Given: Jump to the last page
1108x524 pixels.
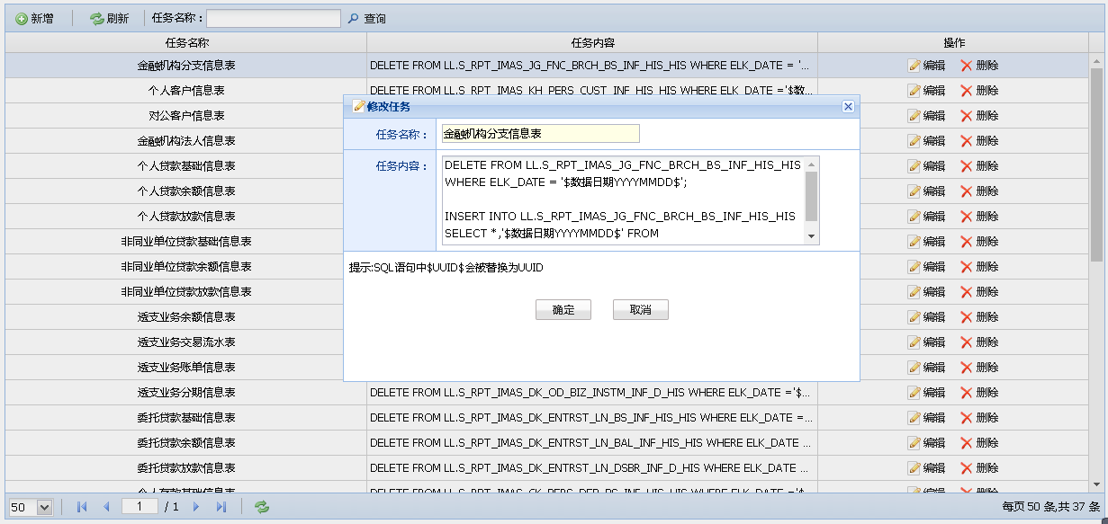Looking at the screenshot, I should coord(221,507).
